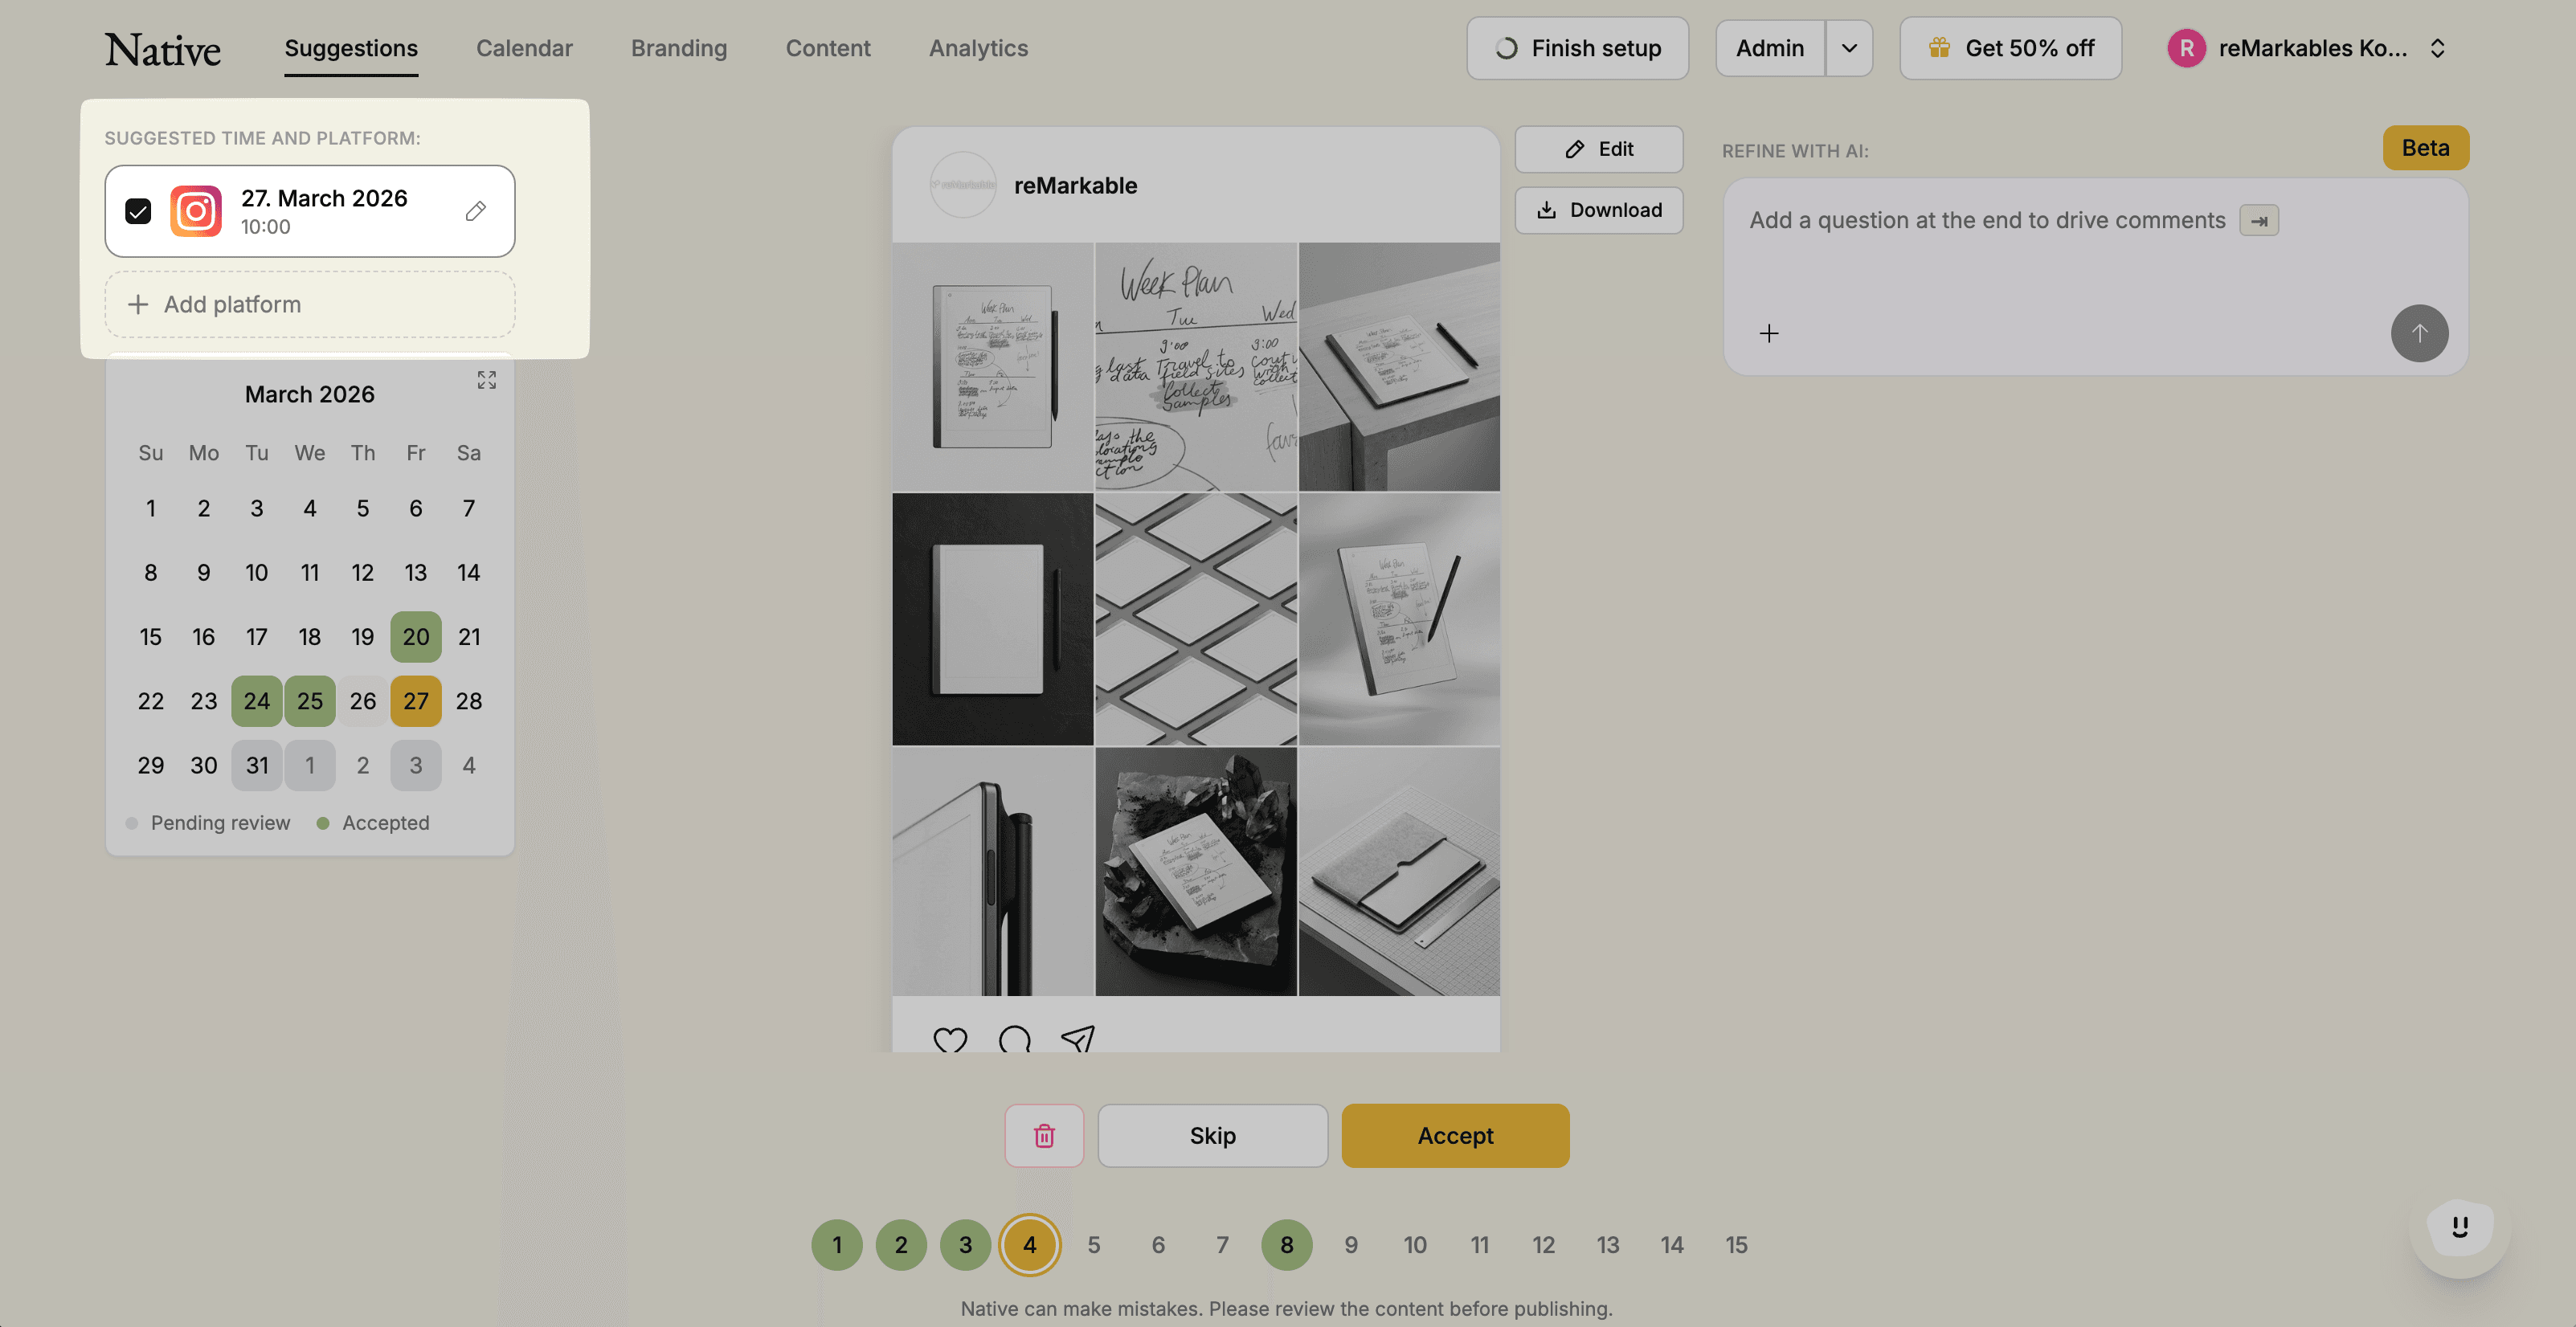The image size is (2576, 1327).
Task: Uncheck the Instagram platform checkbox
Action: pos(138,211)
